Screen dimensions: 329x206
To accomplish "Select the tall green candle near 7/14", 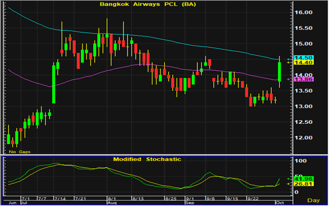I will [x=54, y=84].
